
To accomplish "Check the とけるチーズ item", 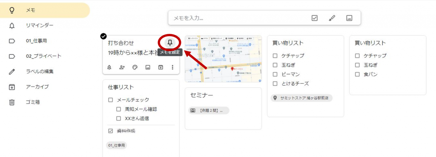I will 275,84.
